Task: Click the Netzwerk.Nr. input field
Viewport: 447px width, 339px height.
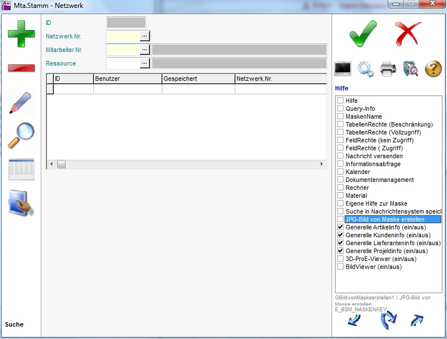Action: point(123,36)
